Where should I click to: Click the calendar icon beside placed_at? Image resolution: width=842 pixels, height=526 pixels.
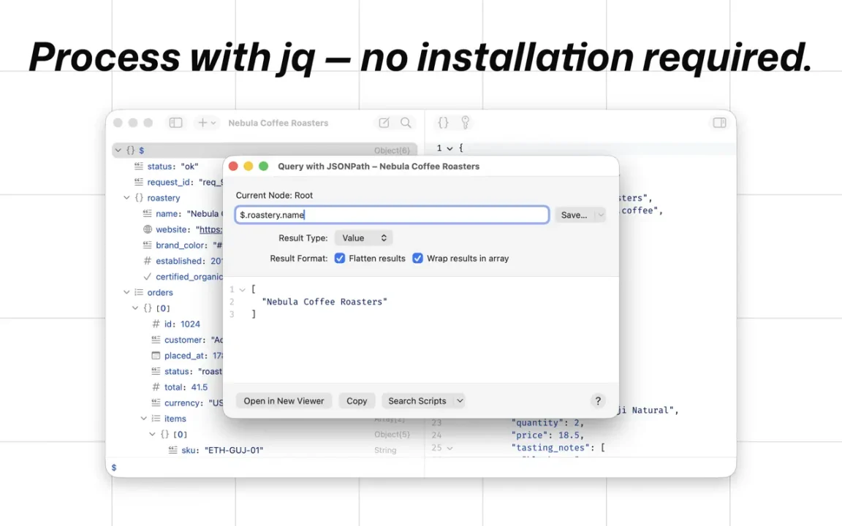156,355
